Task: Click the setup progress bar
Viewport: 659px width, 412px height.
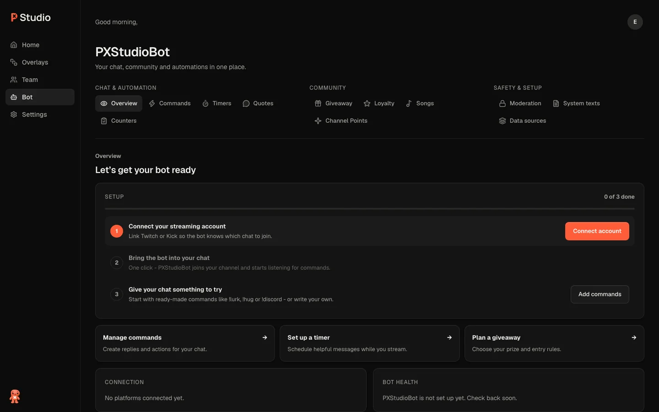Action: tap(369, 209)
